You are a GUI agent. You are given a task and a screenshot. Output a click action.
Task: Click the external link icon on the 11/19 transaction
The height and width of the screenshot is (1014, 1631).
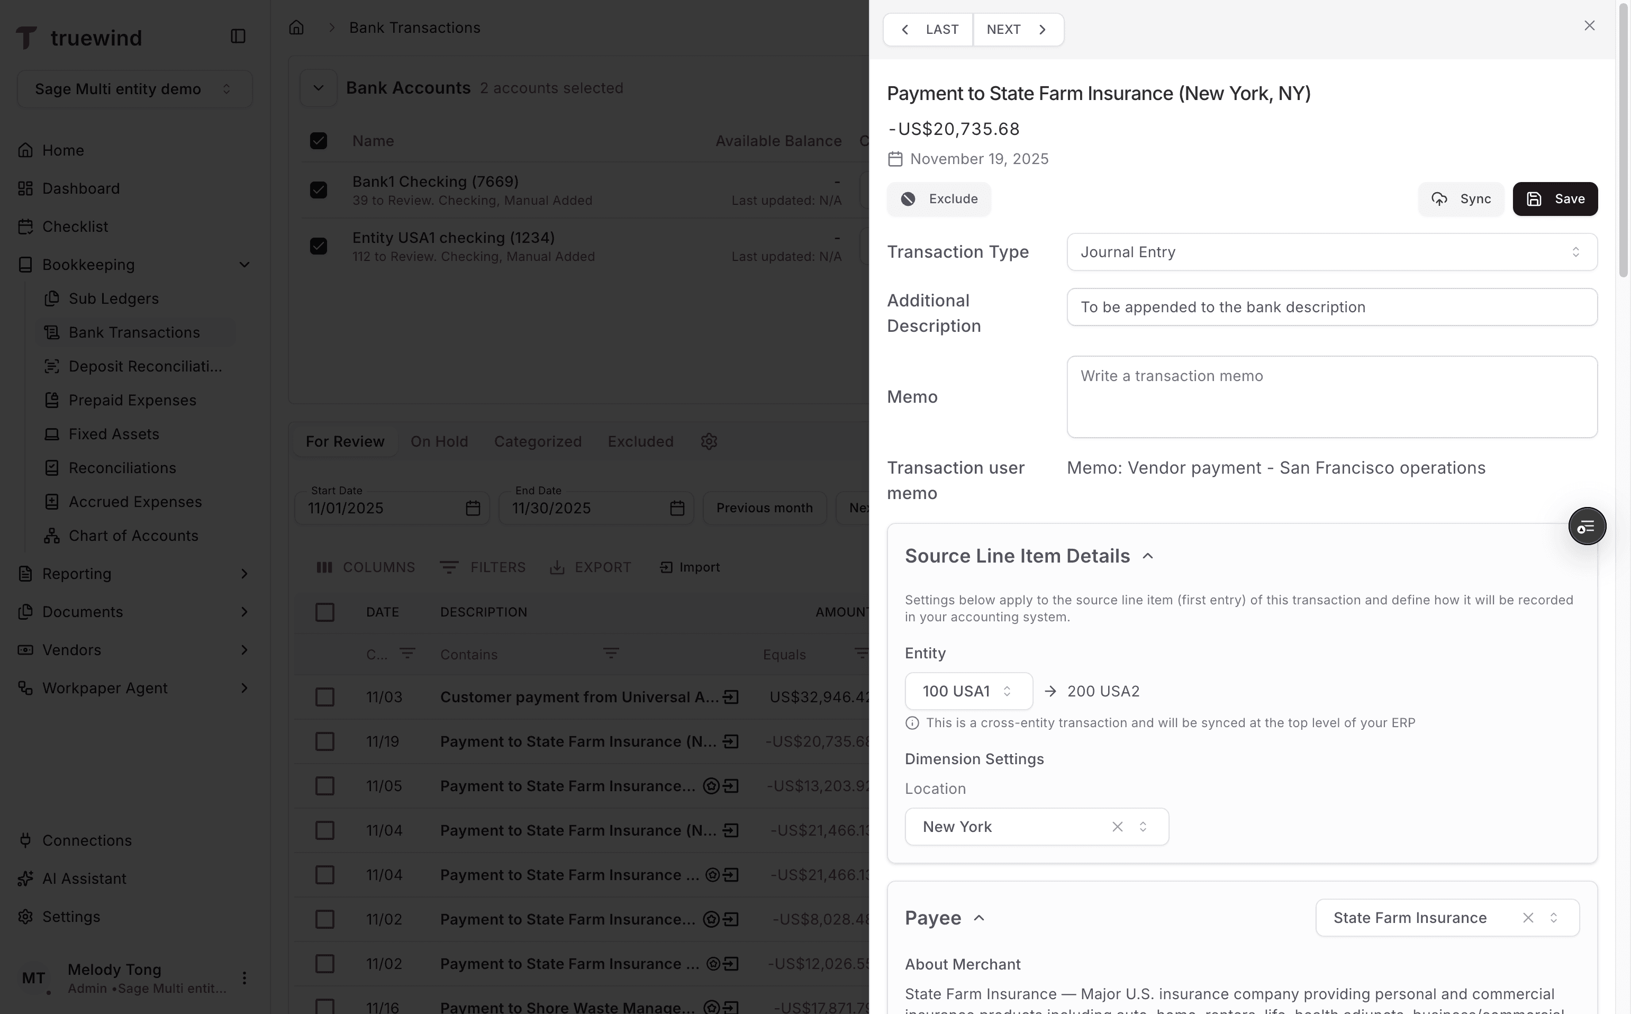click(730, 741)
